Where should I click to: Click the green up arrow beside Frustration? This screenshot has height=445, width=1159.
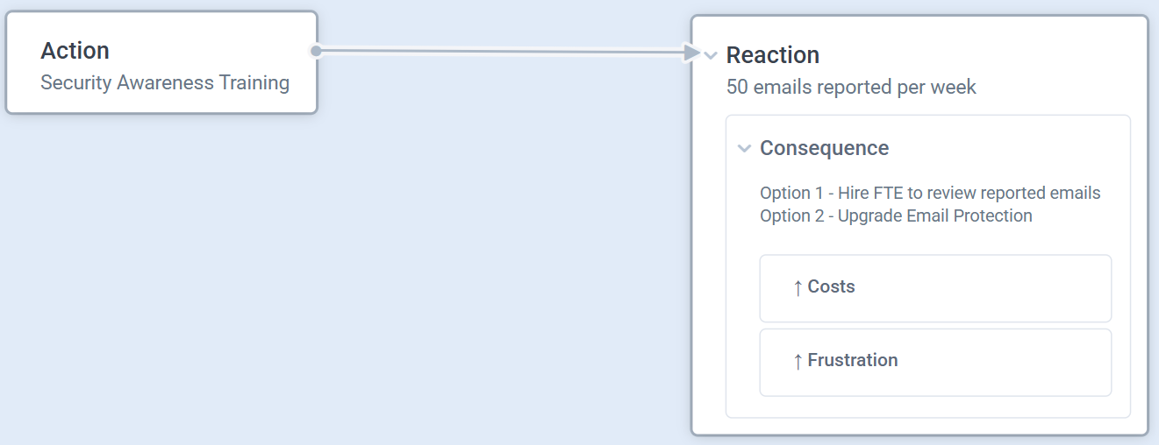point(798,361)
